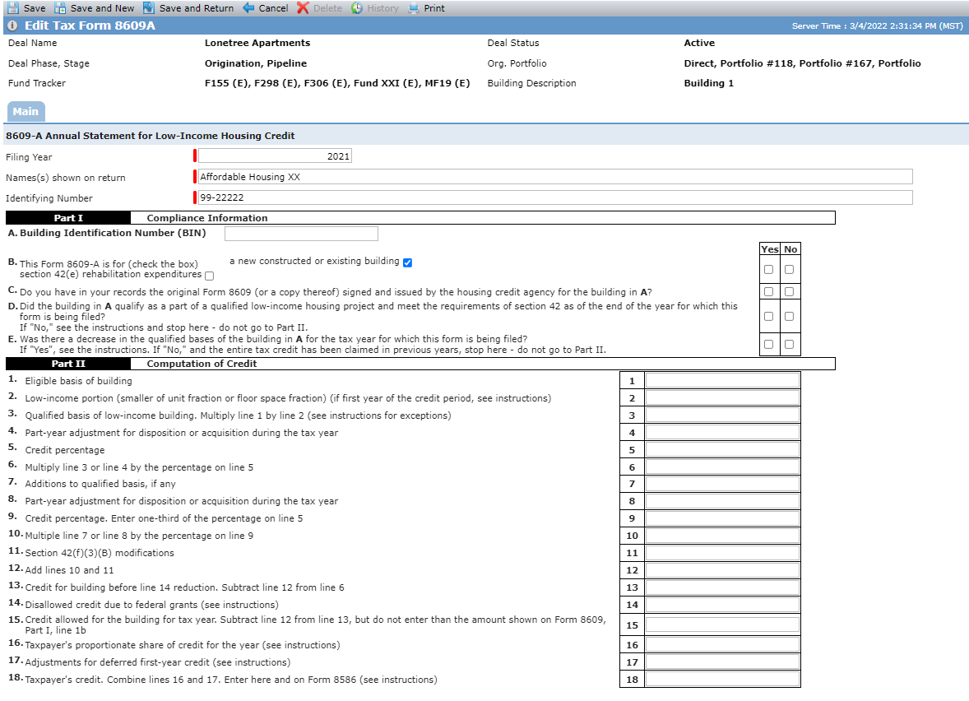
Task: Tick Yes for question C original Form 8609
Action: 769,291
